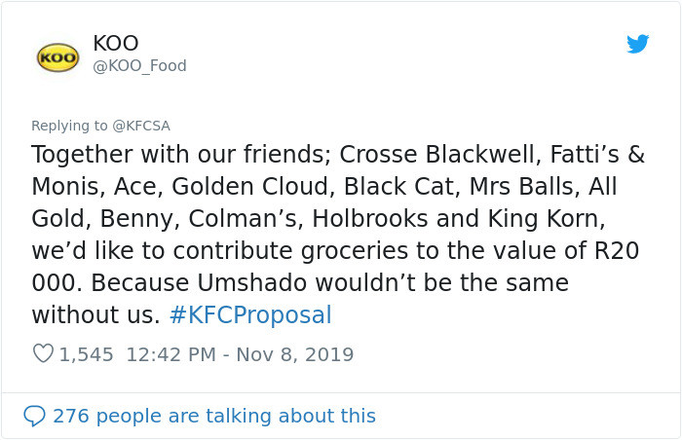Click the KOO yellow oval logo avatar
682x440 pixels.
[x=57, y=55]
